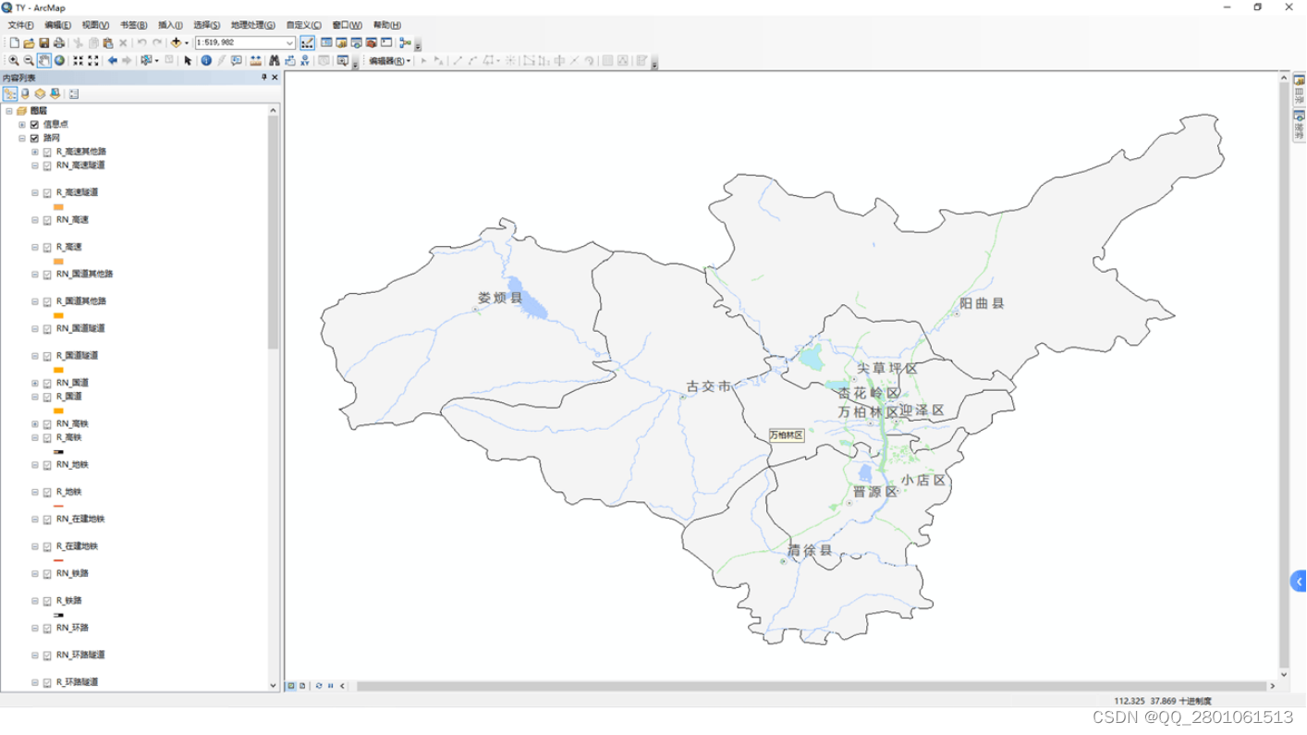
Task: Switch to List By Source view
Action: click(x=25, y=93)
